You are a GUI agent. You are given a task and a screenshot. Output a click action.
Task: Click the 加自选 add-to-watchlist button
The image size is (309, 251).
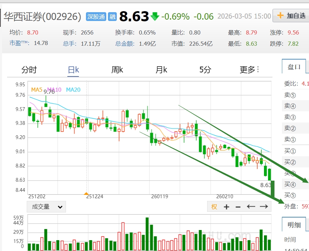coord(291,16)
